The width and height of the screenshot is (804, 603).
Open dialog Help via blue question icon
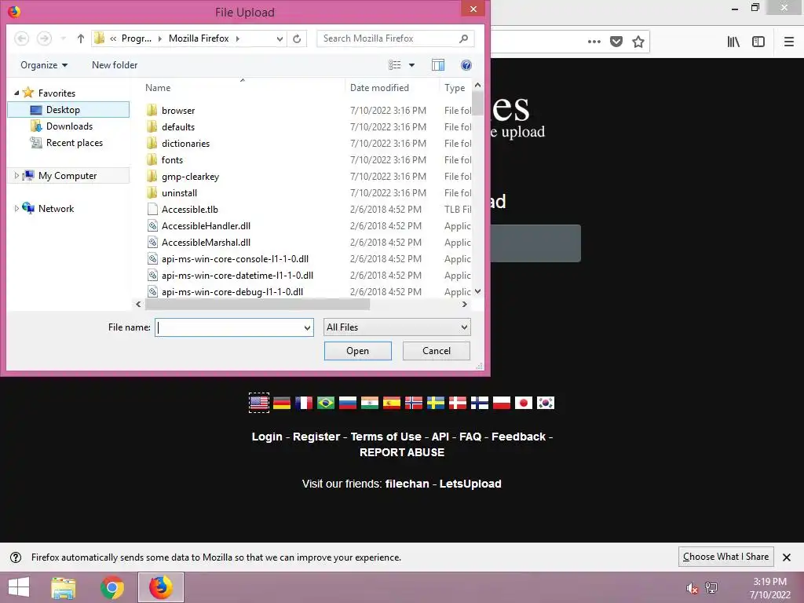point(466,65)
